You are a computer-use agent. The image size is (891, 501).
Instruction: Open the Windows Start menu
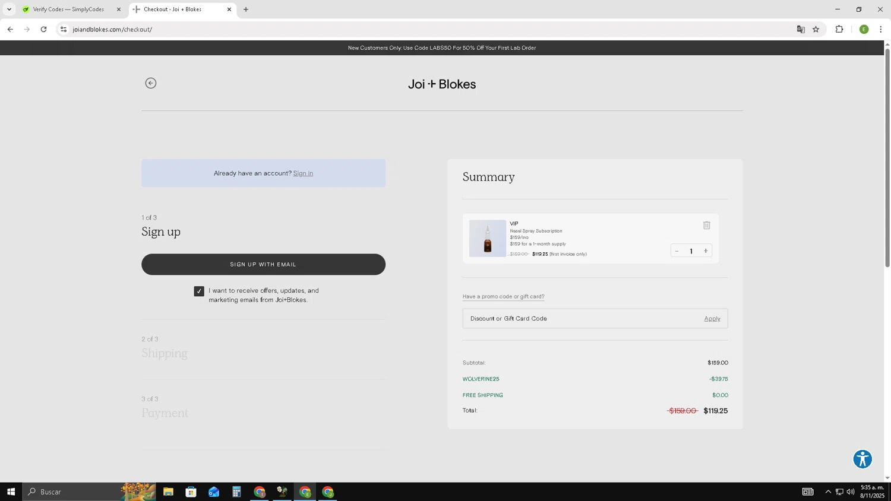11,492
